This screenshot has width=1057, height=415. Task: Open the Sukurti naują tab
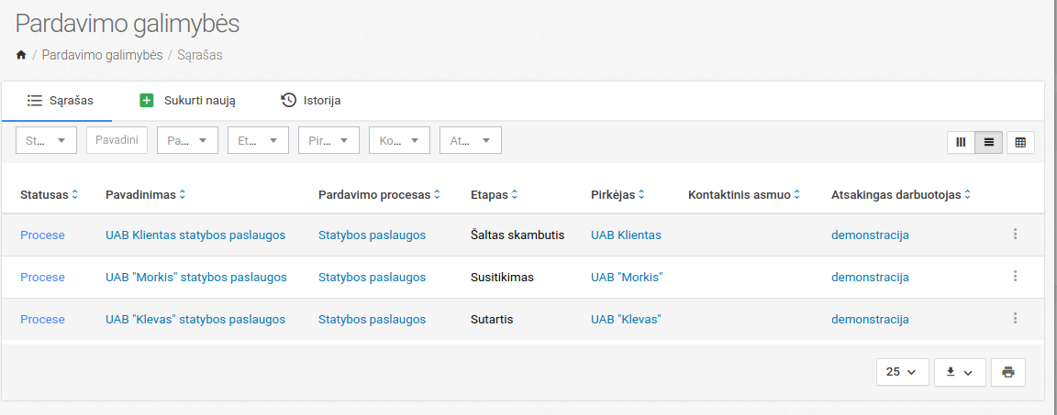point(188,101)
